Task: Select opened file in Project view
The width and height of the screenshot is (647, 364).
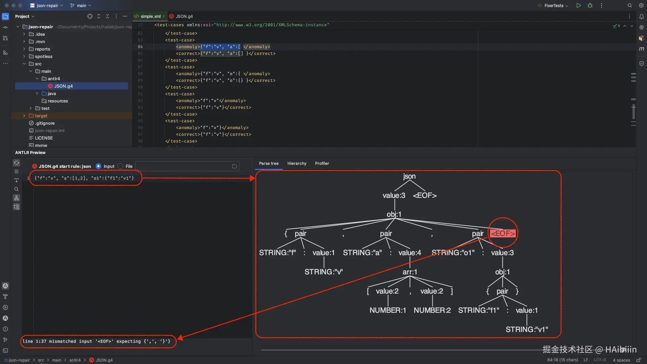Action: (90, 16)
